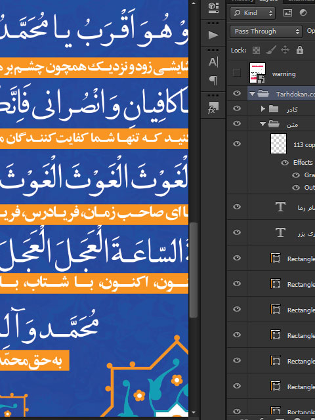
Task: Select the متن group name
Action: click(292, 125)
